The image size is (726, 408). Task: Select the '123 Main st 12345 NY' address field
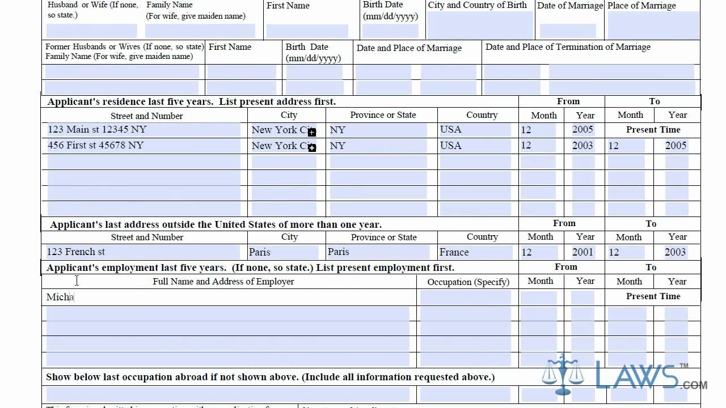[x=143, y=130]
